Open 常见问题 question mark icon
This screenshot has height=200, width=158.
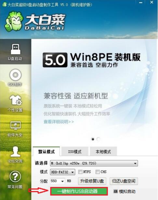[x=15, y=177]
